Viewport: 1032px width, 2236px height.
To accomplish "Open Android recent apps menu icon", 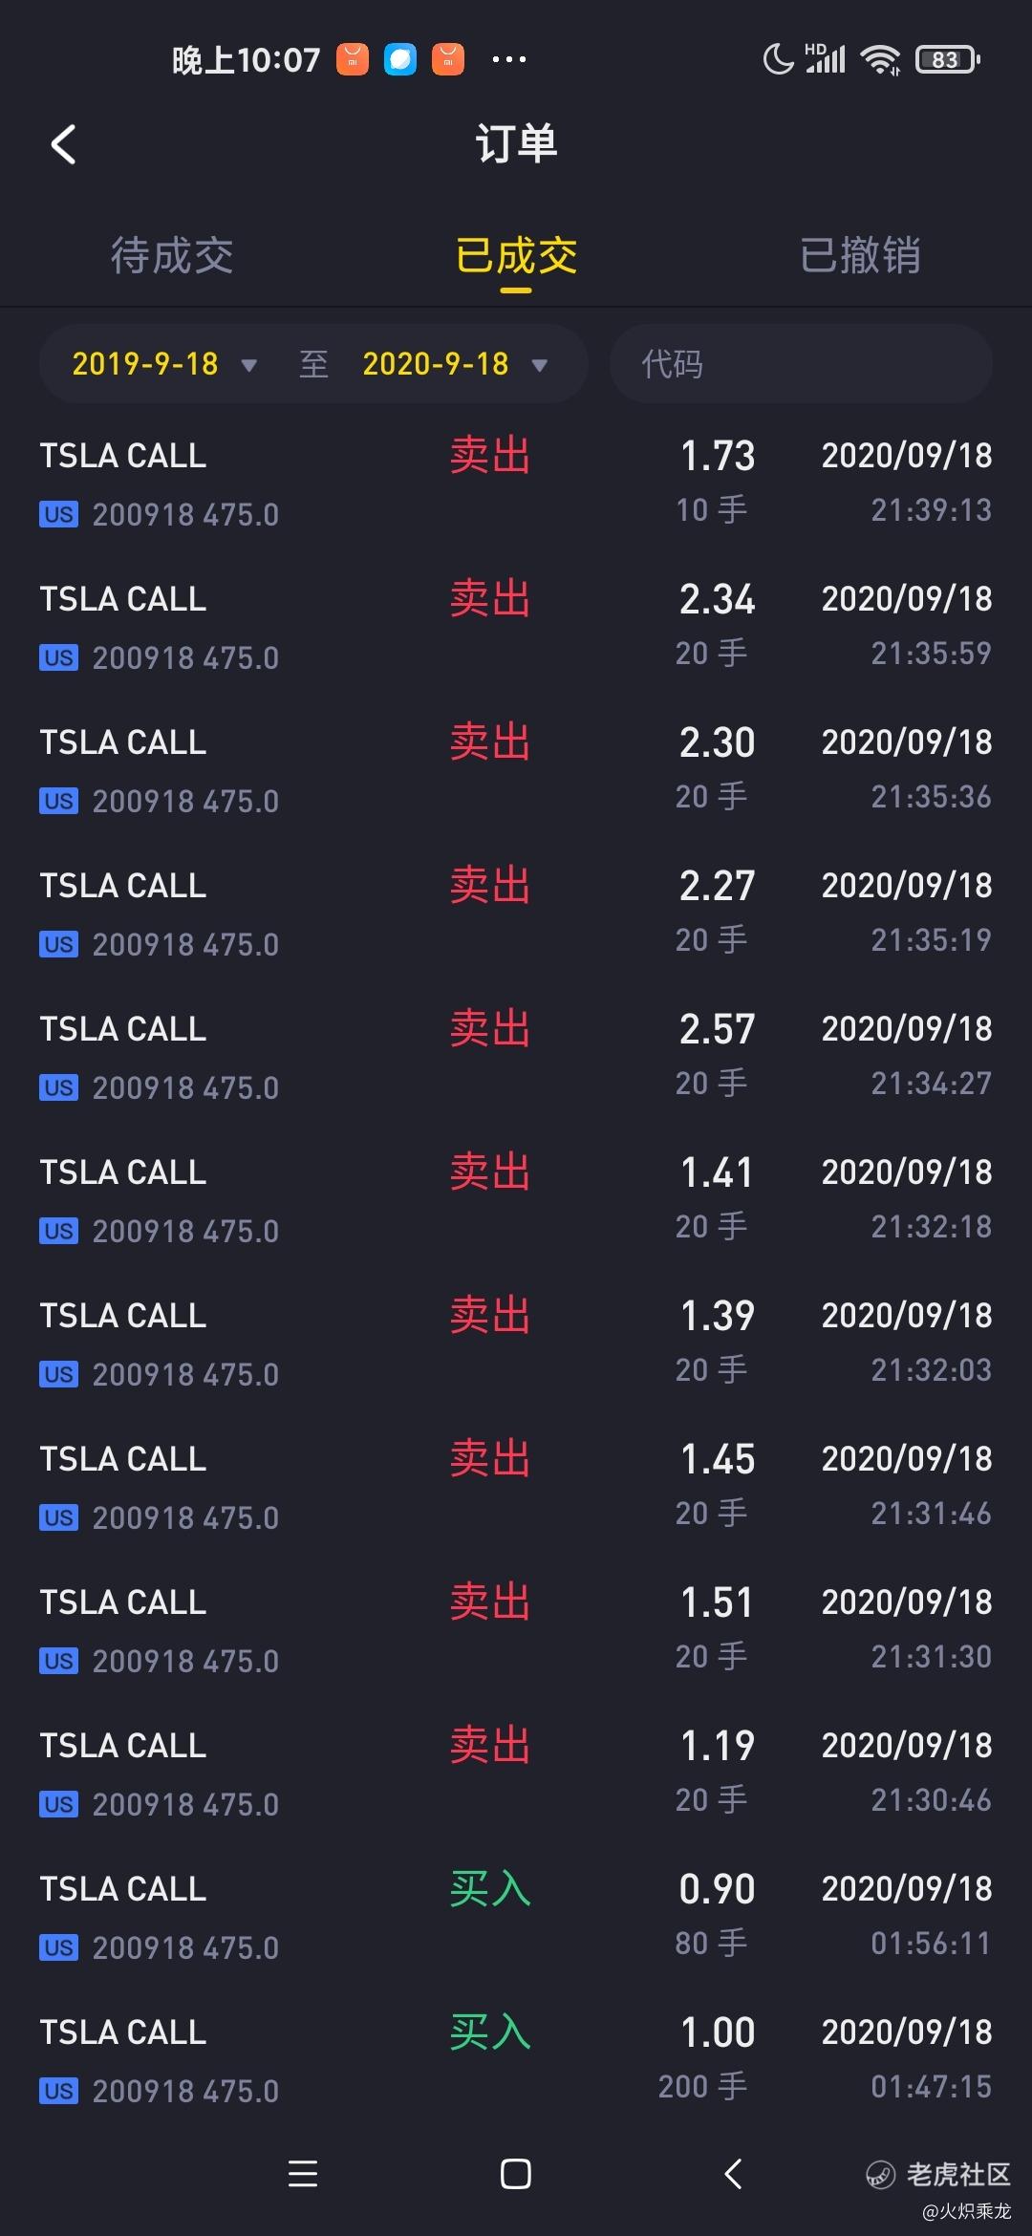I will click(303, 2174).
